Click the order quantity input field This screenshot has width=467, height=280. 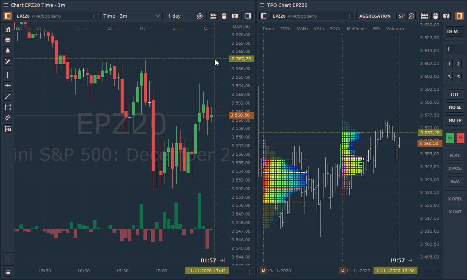[455, 49]
